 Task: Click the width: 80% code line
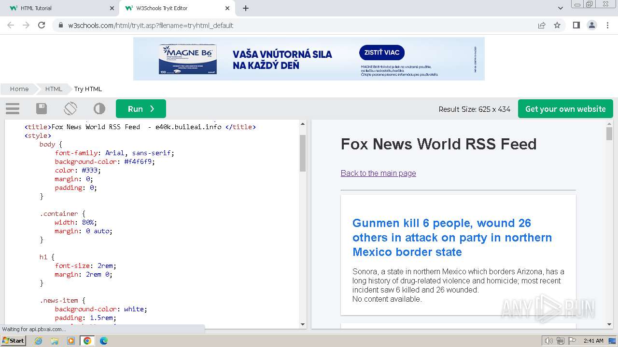[76, 222]
